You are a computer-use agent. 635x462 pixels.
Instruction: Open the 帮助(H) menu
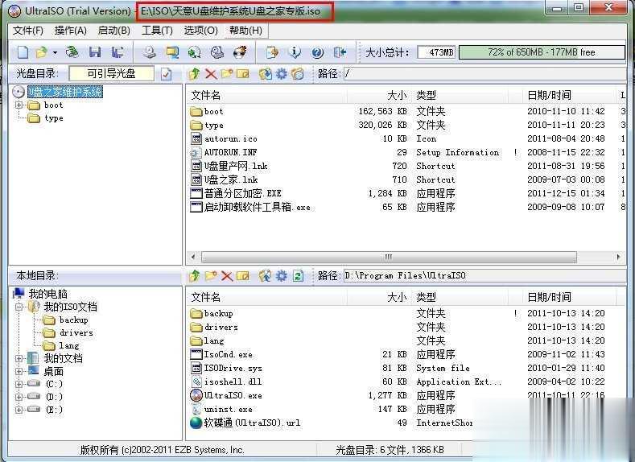pyautogui.click(x=245, y=31)
